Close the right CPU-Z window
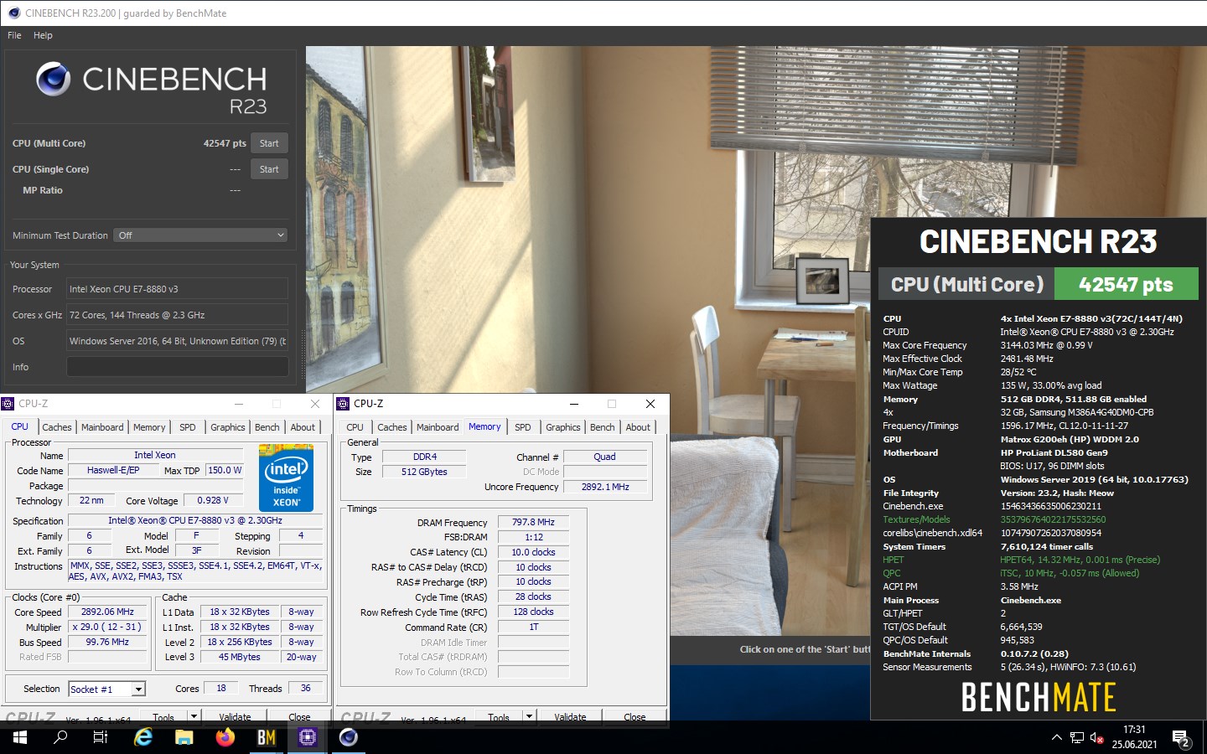 650,404
